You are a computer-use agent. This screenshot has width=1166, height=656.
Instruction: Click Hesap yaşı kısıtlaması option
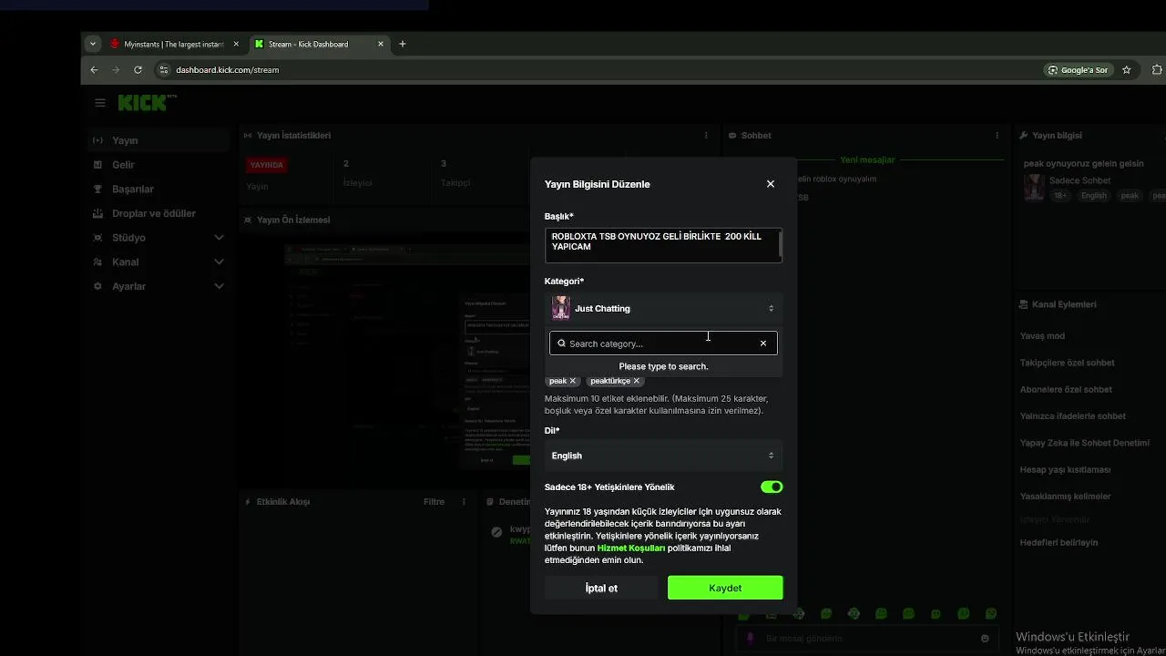[1065, 470]
